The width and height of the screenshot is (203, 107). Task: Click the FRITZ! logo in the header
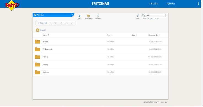coord(12,5)
